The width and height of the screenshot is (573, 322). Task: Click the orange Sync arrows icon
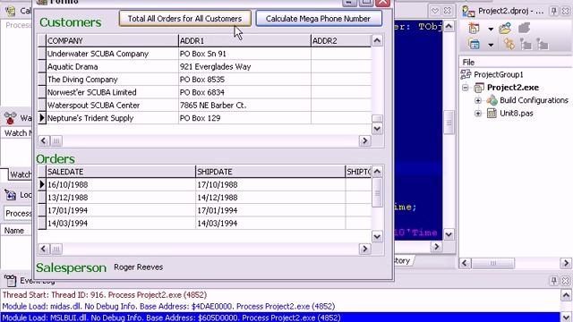(x=509, y=44)
